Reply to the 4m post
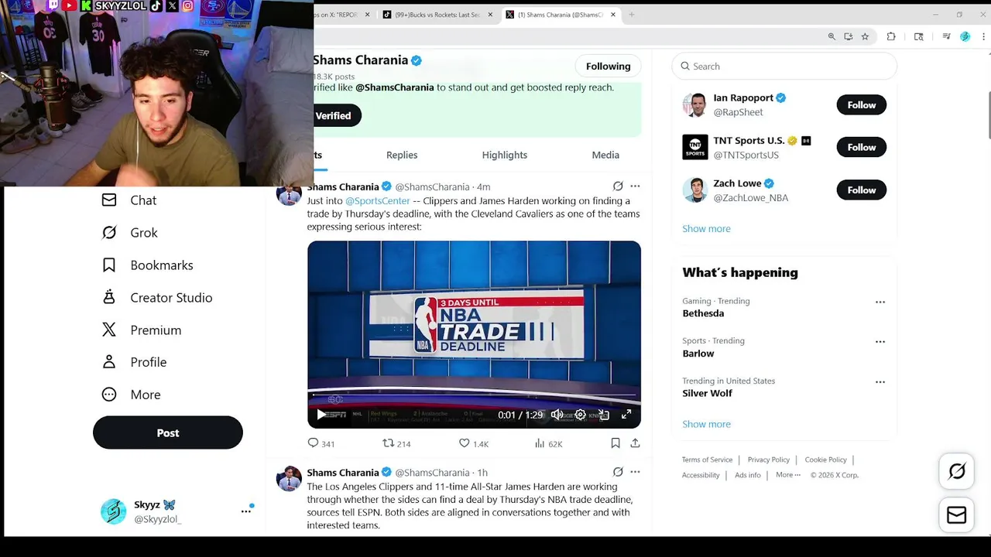Image resolution: width=991 pixels, height=557 pixels. [321, 443]
